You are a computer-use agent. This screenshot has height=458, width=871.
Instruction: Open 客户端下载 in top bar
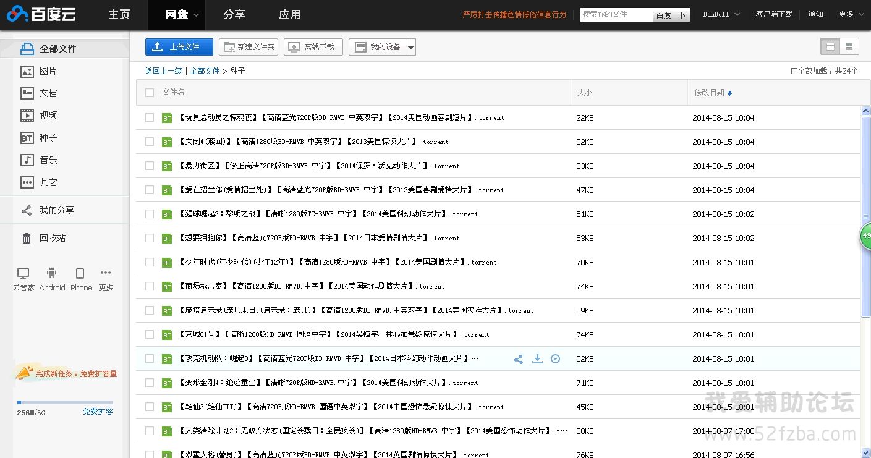[774, 14]
